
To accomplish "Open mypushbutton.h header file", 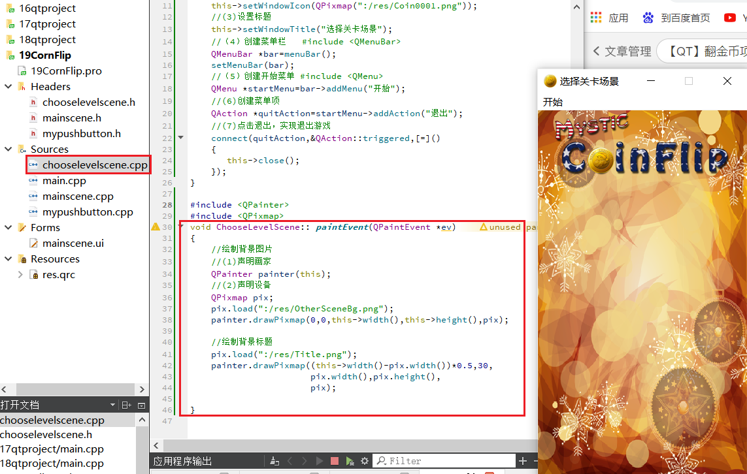I will click(x=82, y=134).
